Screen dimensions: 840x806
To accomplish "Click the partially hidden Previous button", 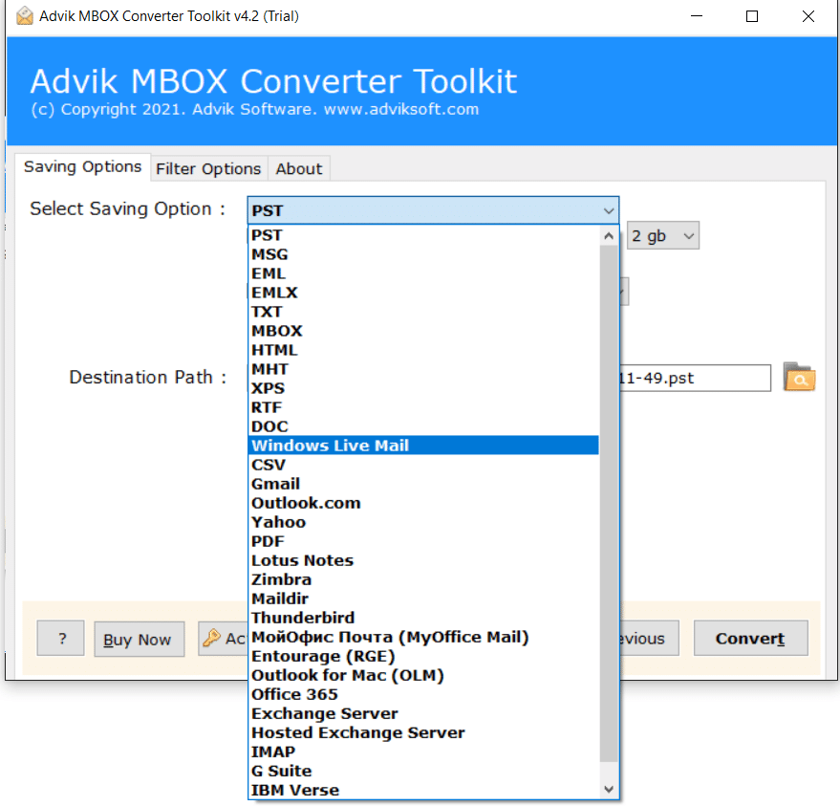I will tap(649, 638).
